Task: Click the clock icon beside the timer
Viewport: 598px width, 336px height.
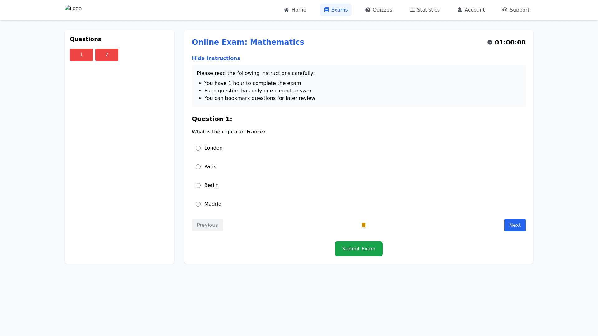Action: 490,42
